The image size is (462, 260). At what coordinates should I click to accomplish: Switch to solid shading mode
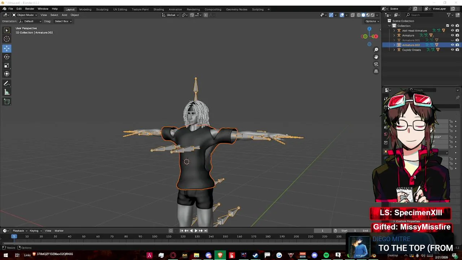click(x=363, y=15)
